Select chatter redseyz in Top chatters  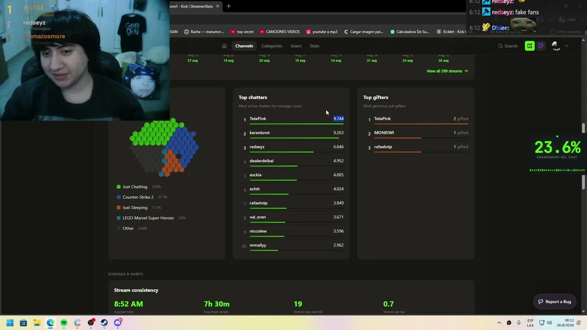click(257, 147)
